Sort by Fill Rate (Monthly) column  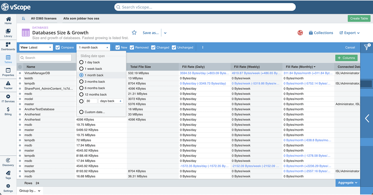301,67
